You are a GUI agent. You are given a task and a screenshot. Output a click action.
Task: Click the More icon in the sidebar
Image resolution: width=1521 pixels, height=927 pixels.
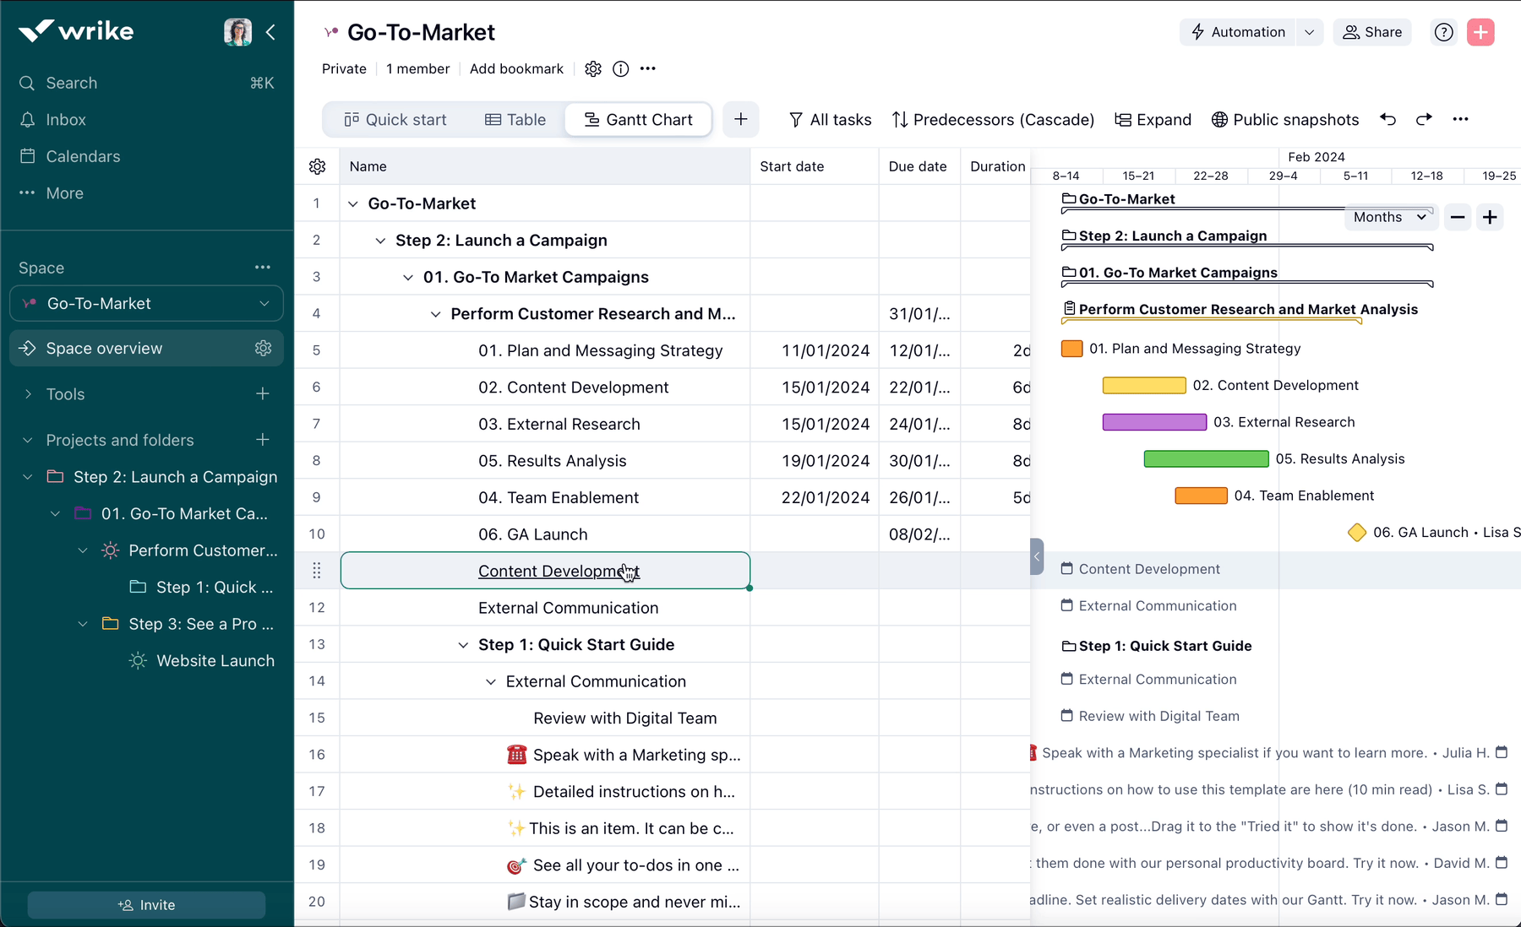point(26,192)
